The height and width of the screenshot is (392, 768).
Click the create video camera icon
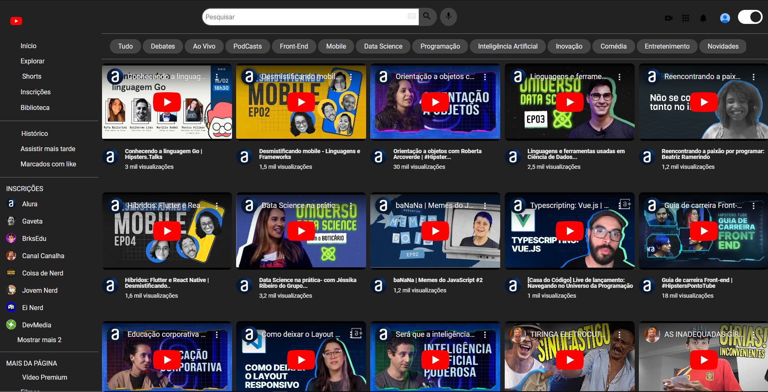pos(669,18)
